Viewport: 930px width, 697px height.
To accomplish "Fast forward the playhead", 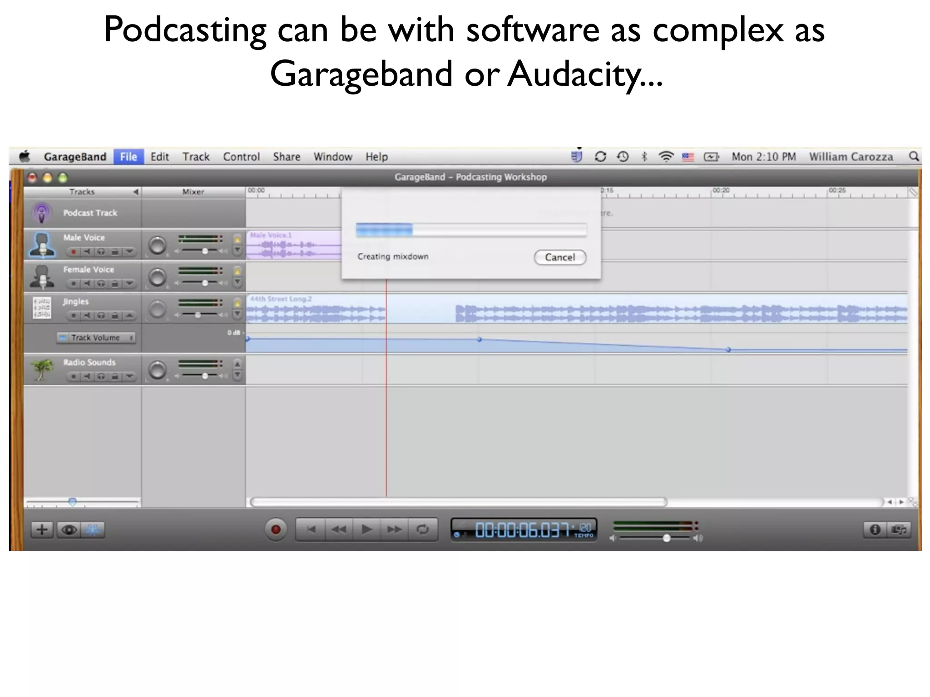I will pos(394,530).
